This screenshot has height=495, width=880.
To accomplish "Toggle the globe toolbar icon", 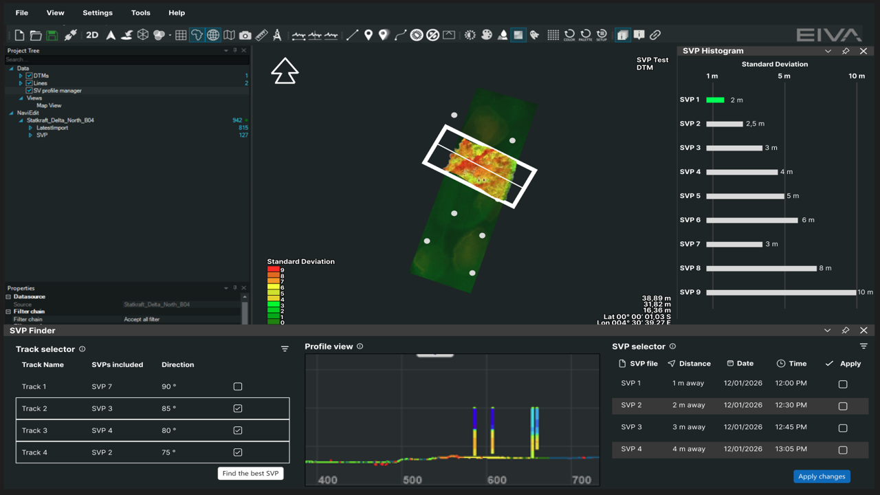I will [213, 35].
